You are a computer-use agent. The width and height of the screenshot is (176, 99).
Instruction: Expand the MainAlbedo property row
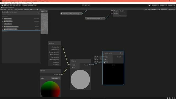click(3, 19)
